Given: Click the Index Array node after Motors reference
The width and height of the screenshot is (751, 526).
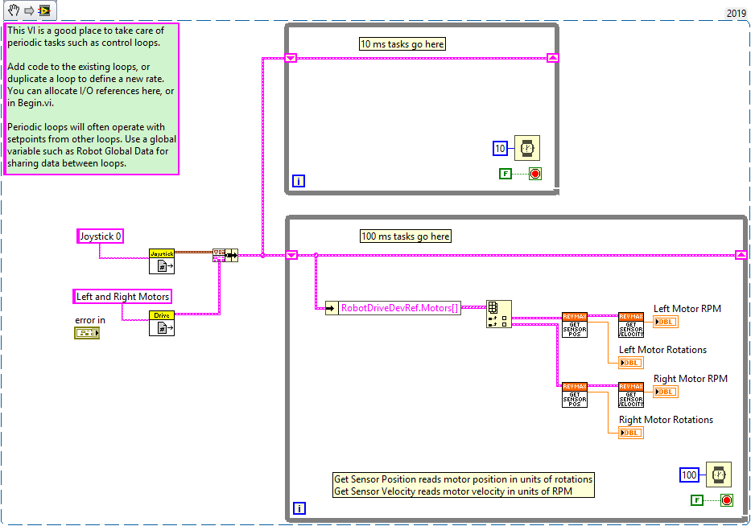Looking at the screenshot, I should [x=498, y=312].
